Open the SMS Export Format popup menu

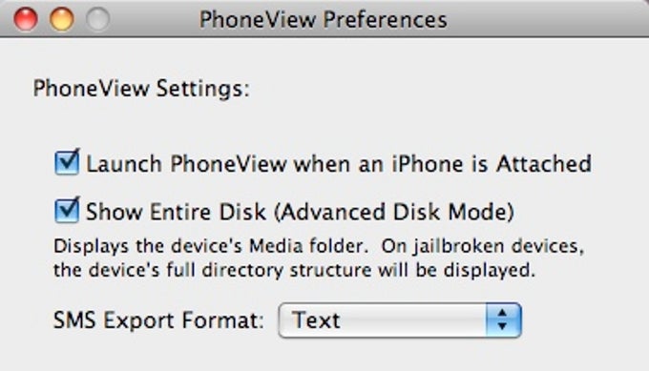[x=400, y=320]
